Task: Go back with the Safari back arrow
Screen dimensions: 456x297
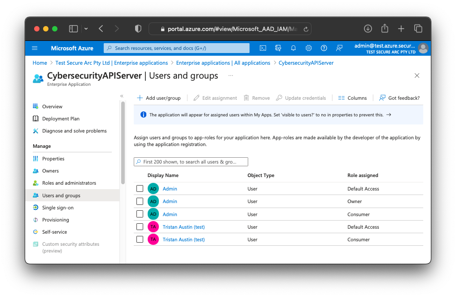Action: click(x=101, y=29)
